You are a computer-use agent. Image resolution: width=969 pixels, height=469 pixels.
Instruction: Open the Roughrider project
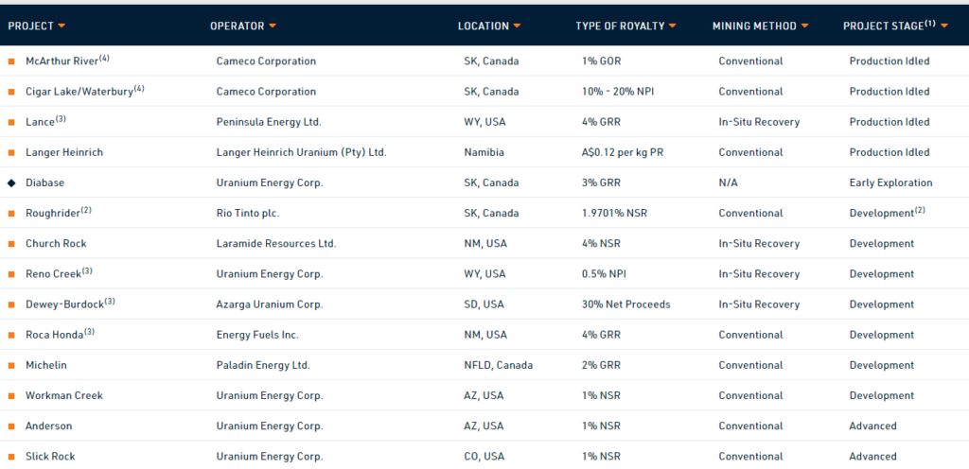click(58, 213)
